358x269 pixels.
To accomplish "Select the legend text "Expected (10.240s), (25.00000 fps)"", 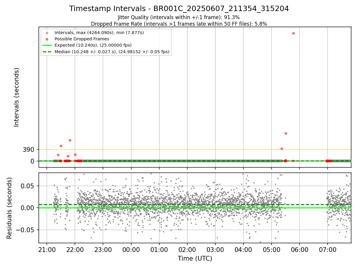I will pyautogui.click(x=93, y=45).
